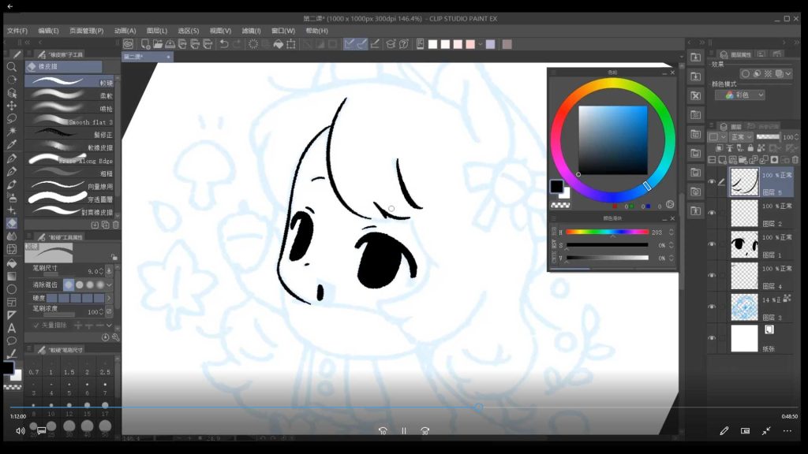Adjust layer opacity 100 stepper
808x454 pixels.
pos(797,137)
